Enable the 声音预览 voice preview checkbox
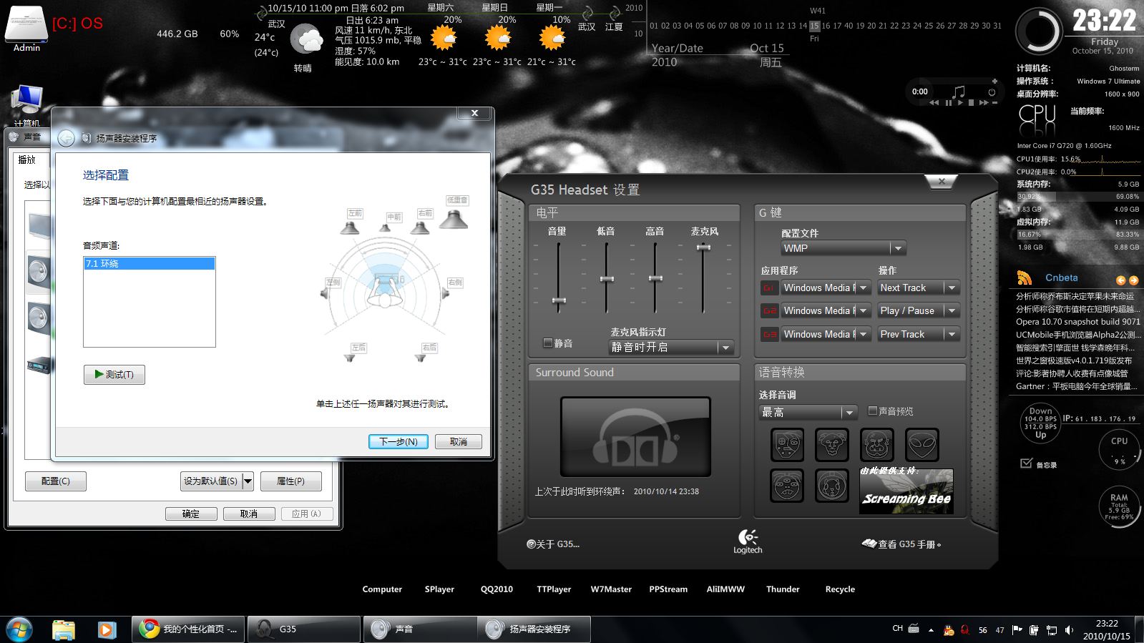The image size is (1144, 643). pyautogui.click(x=872, y=411)
